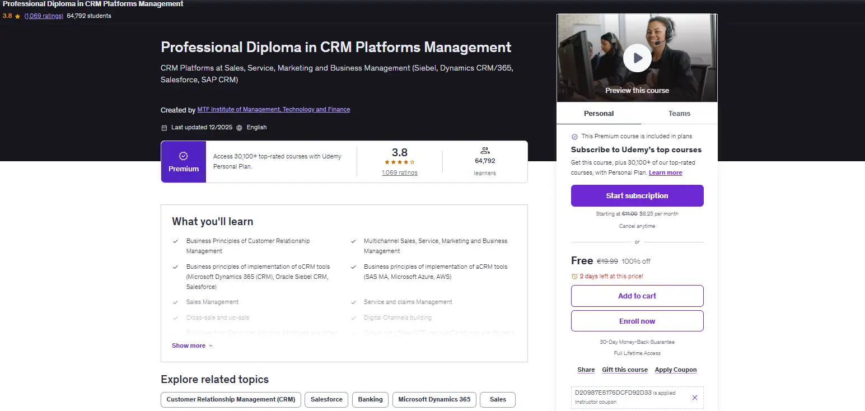Click '2 days left at this price!'

coord(611,276)
